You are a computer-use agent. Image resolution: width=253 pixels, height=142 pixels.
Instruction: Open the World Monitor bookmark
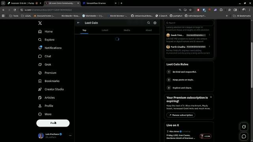(x=117, y=16)
